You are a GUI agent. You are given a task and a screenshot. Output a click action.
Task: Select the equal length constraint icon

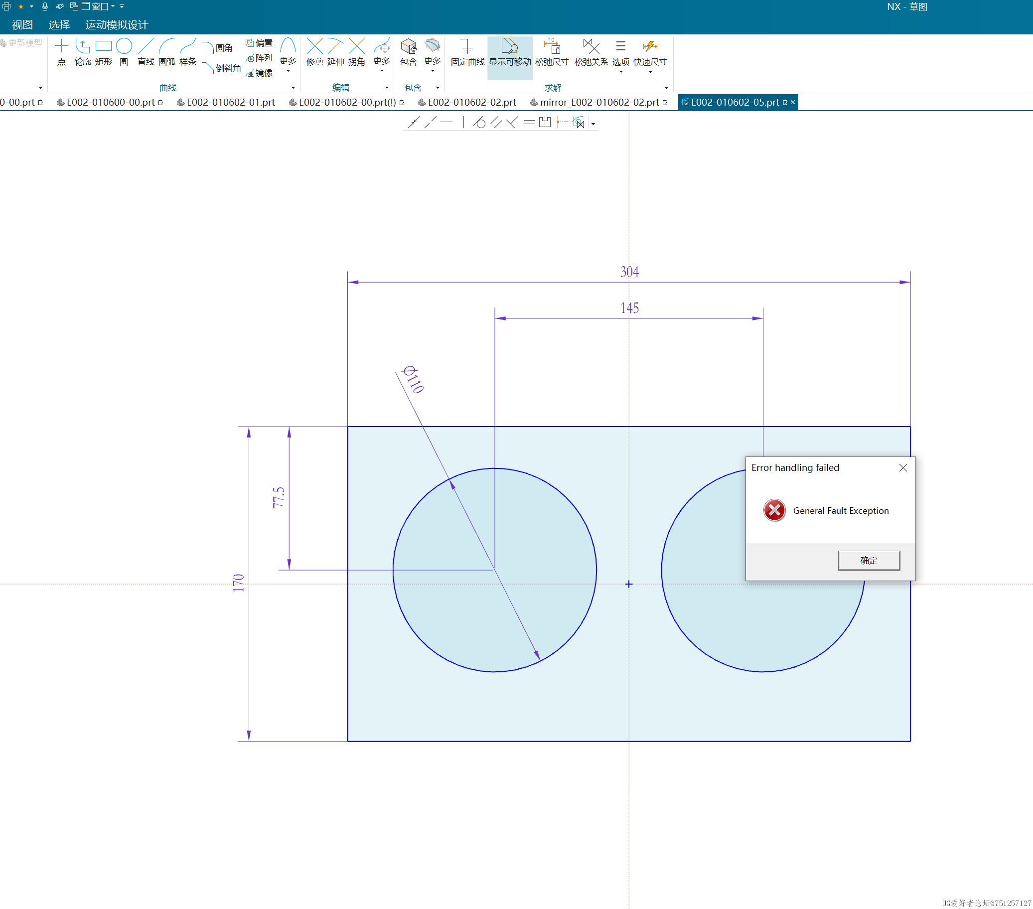pos(529,122)
